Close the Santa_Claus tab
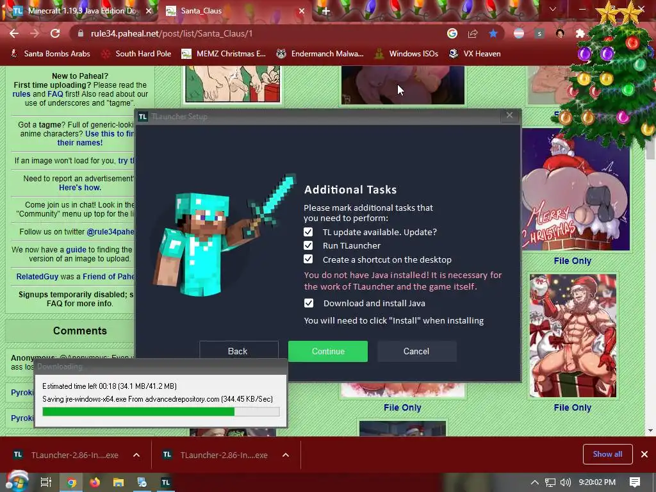 (302, 11)
